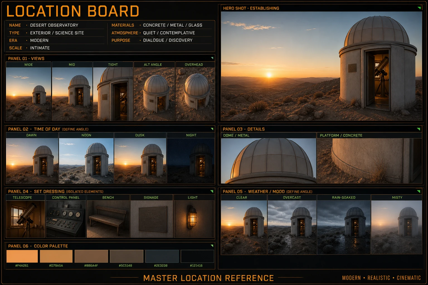Select the TIGHT view thumbnail
This screenshot has width=428, height=285.
point(113,94)
